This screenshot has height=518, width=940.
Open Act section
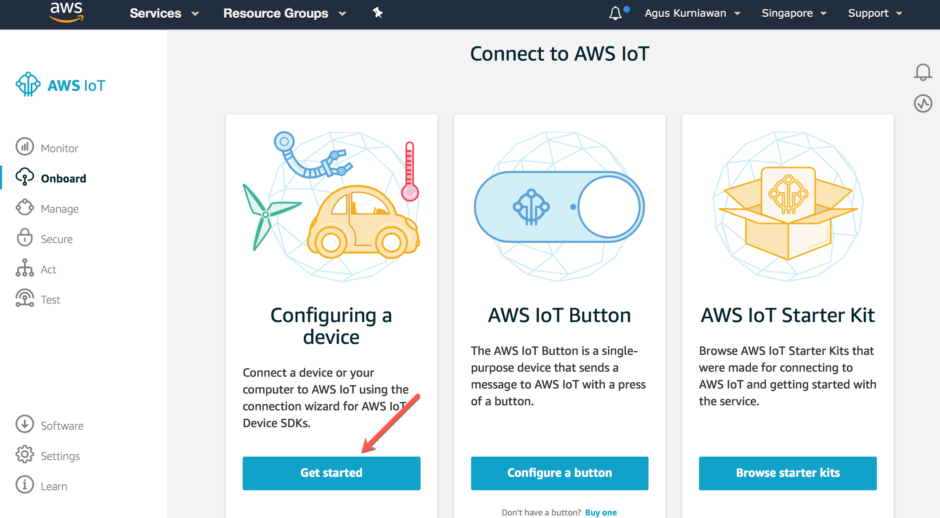tap(48, 269)
